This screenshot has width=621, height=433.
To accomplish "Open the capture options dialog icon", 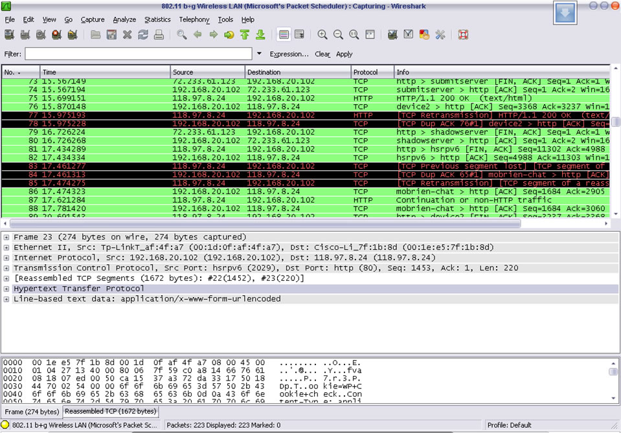I will [25, 35].
